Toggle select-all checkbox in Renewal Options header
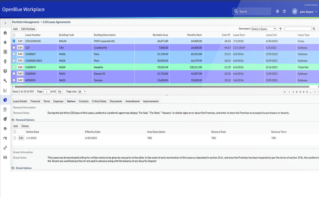This screenshot has width=319, height=198. point(14,132)
